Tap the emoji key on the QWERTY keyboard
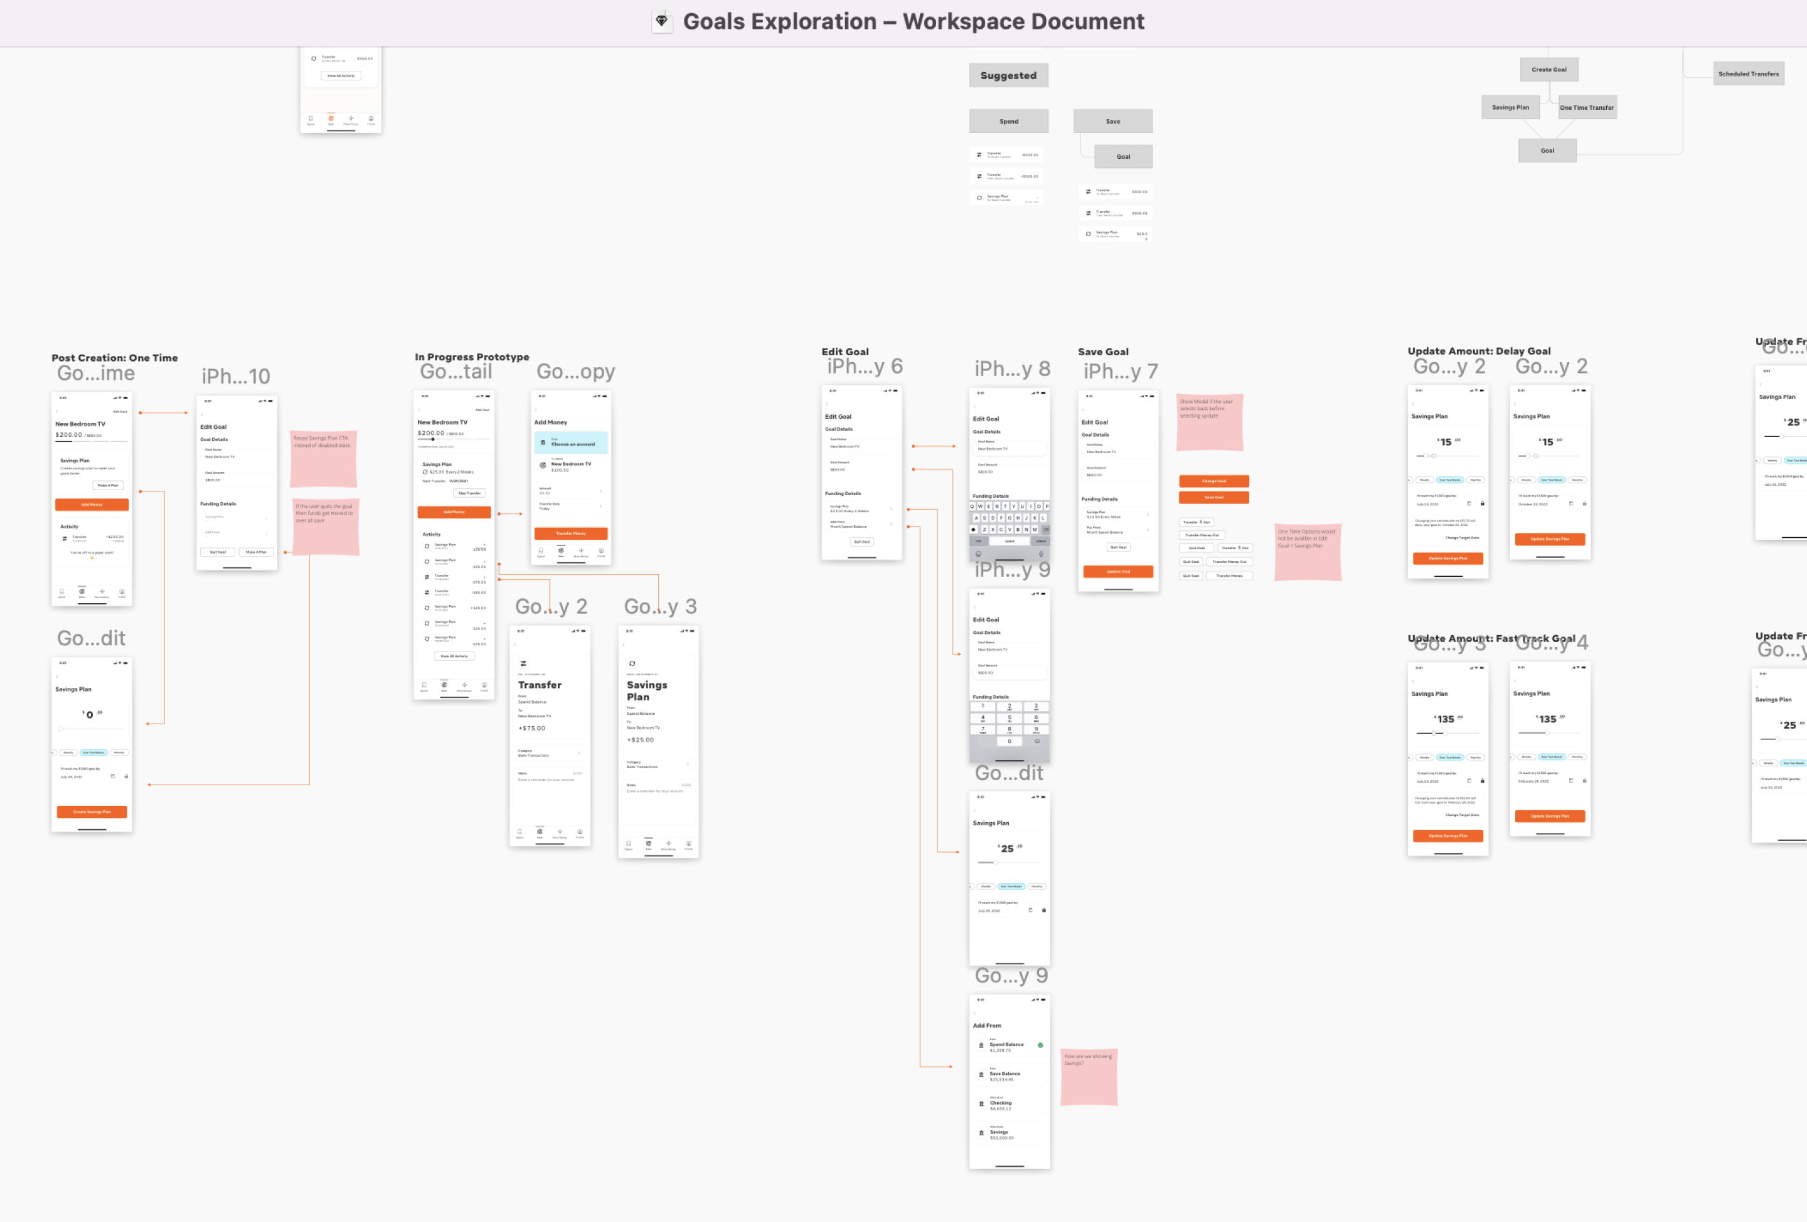 (x=978, y=554)
